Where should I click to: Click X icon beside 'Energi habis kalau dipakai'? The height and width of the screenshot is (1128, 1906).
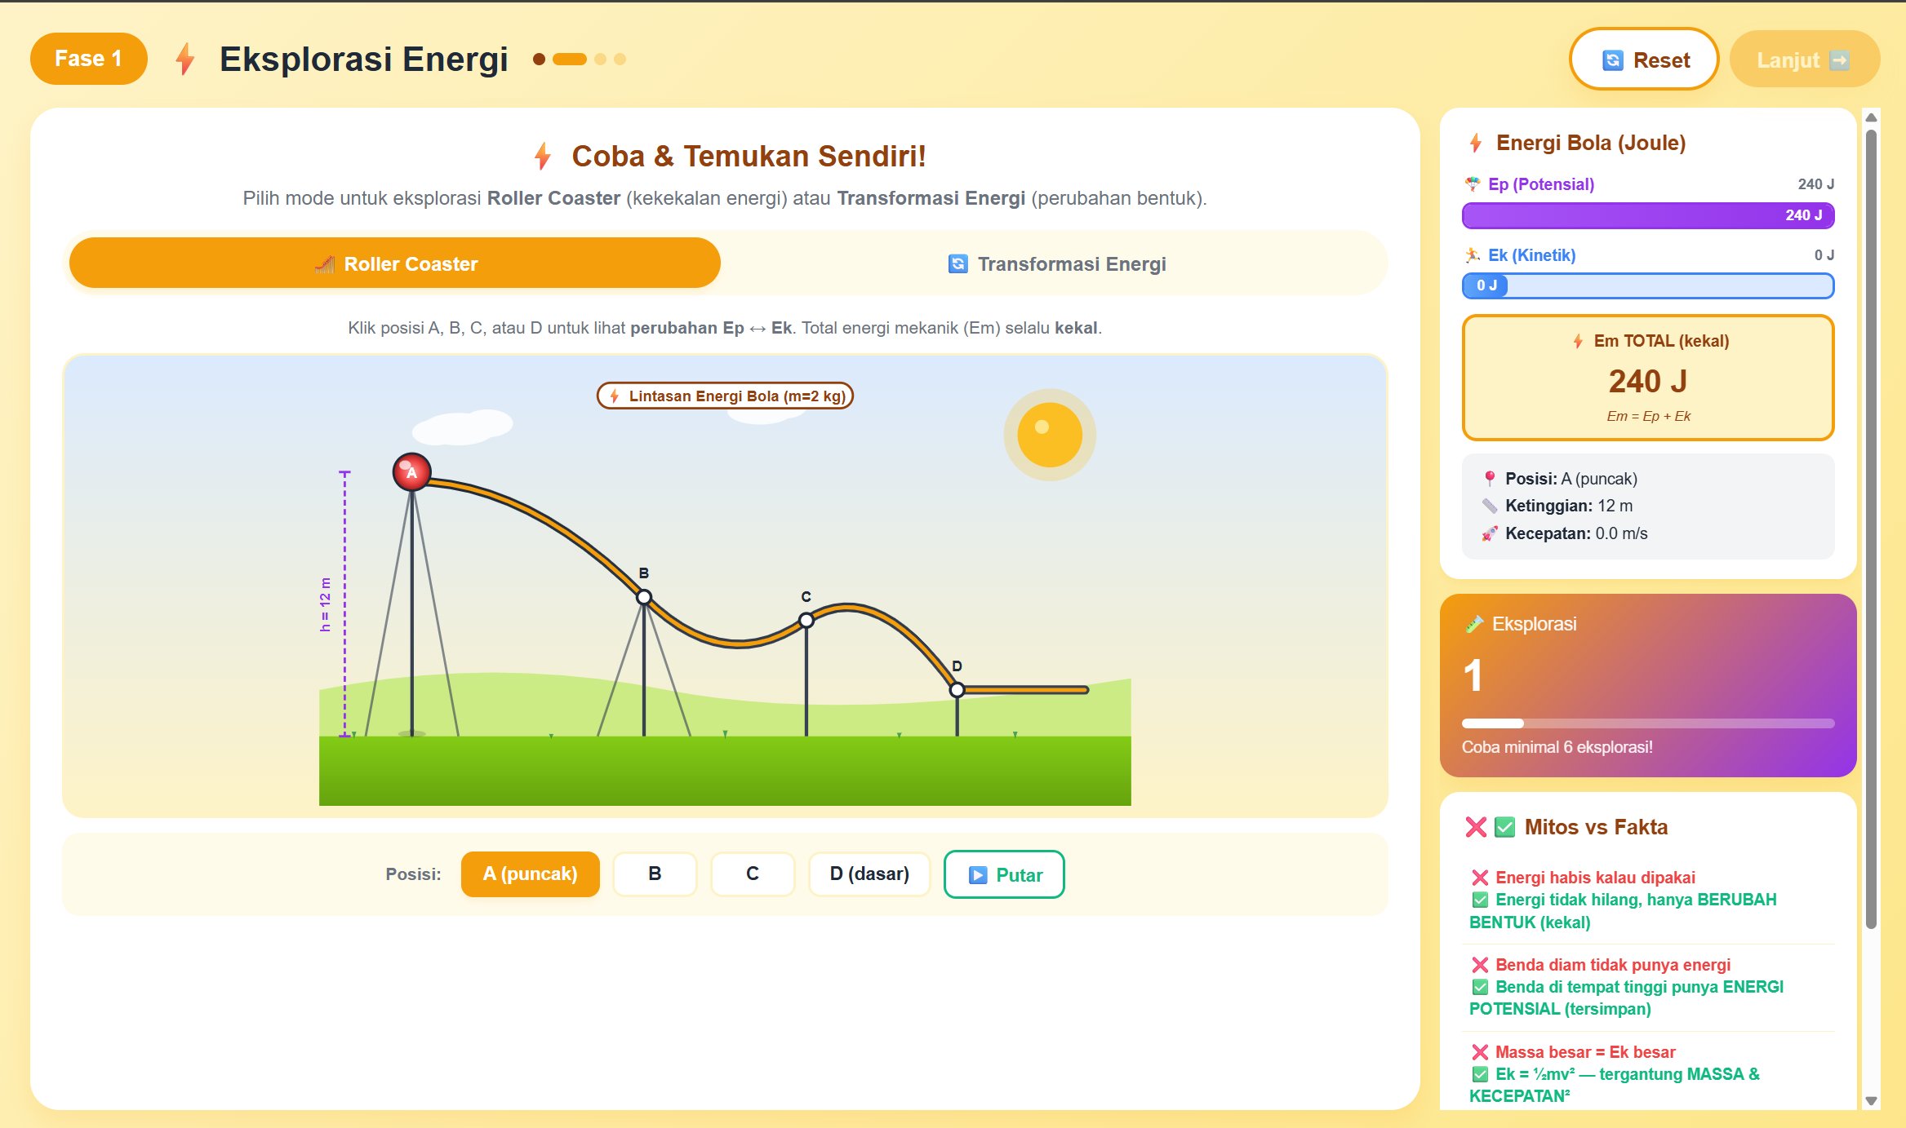coord(1480,878)
